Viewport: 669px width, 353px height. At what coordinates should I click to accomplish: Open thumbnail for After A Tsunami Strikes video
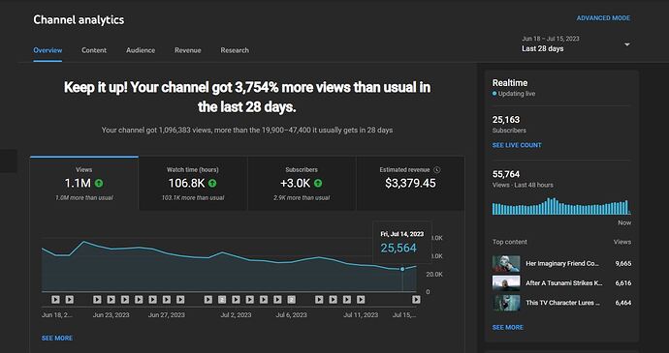point(506,283)
